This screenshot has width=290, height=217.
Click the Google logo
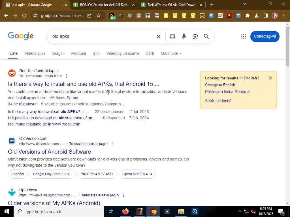(21, 36)
